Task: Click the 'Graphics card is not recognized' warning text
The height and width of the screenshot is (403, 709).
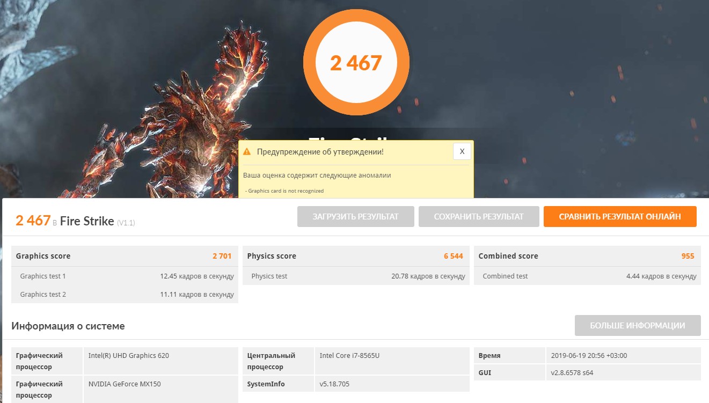Action: [x=286, y=190]
